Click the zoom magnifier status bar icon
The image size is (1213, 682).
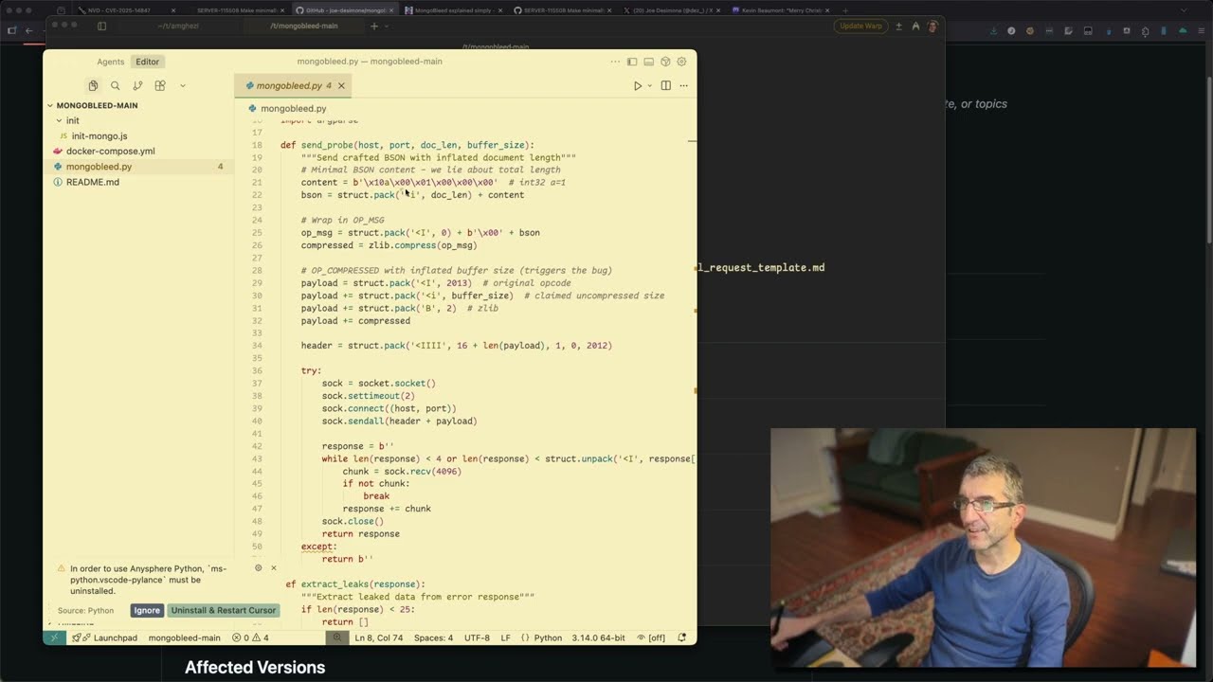pyautogui.click(x=335, y=637)
